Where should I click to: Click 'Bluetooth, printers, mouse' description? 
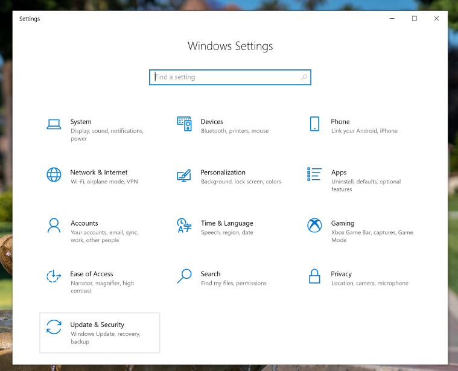coord(235,131)
